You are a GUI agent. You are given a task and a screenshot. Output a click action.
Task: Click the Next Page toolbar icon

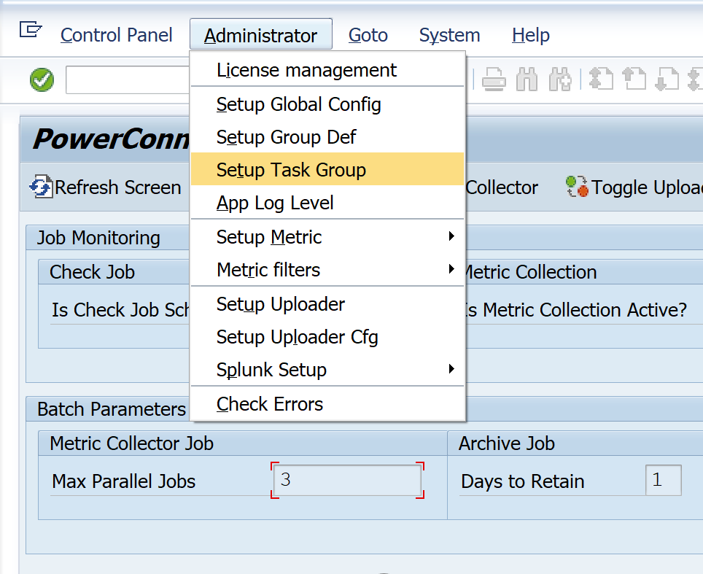667,79
